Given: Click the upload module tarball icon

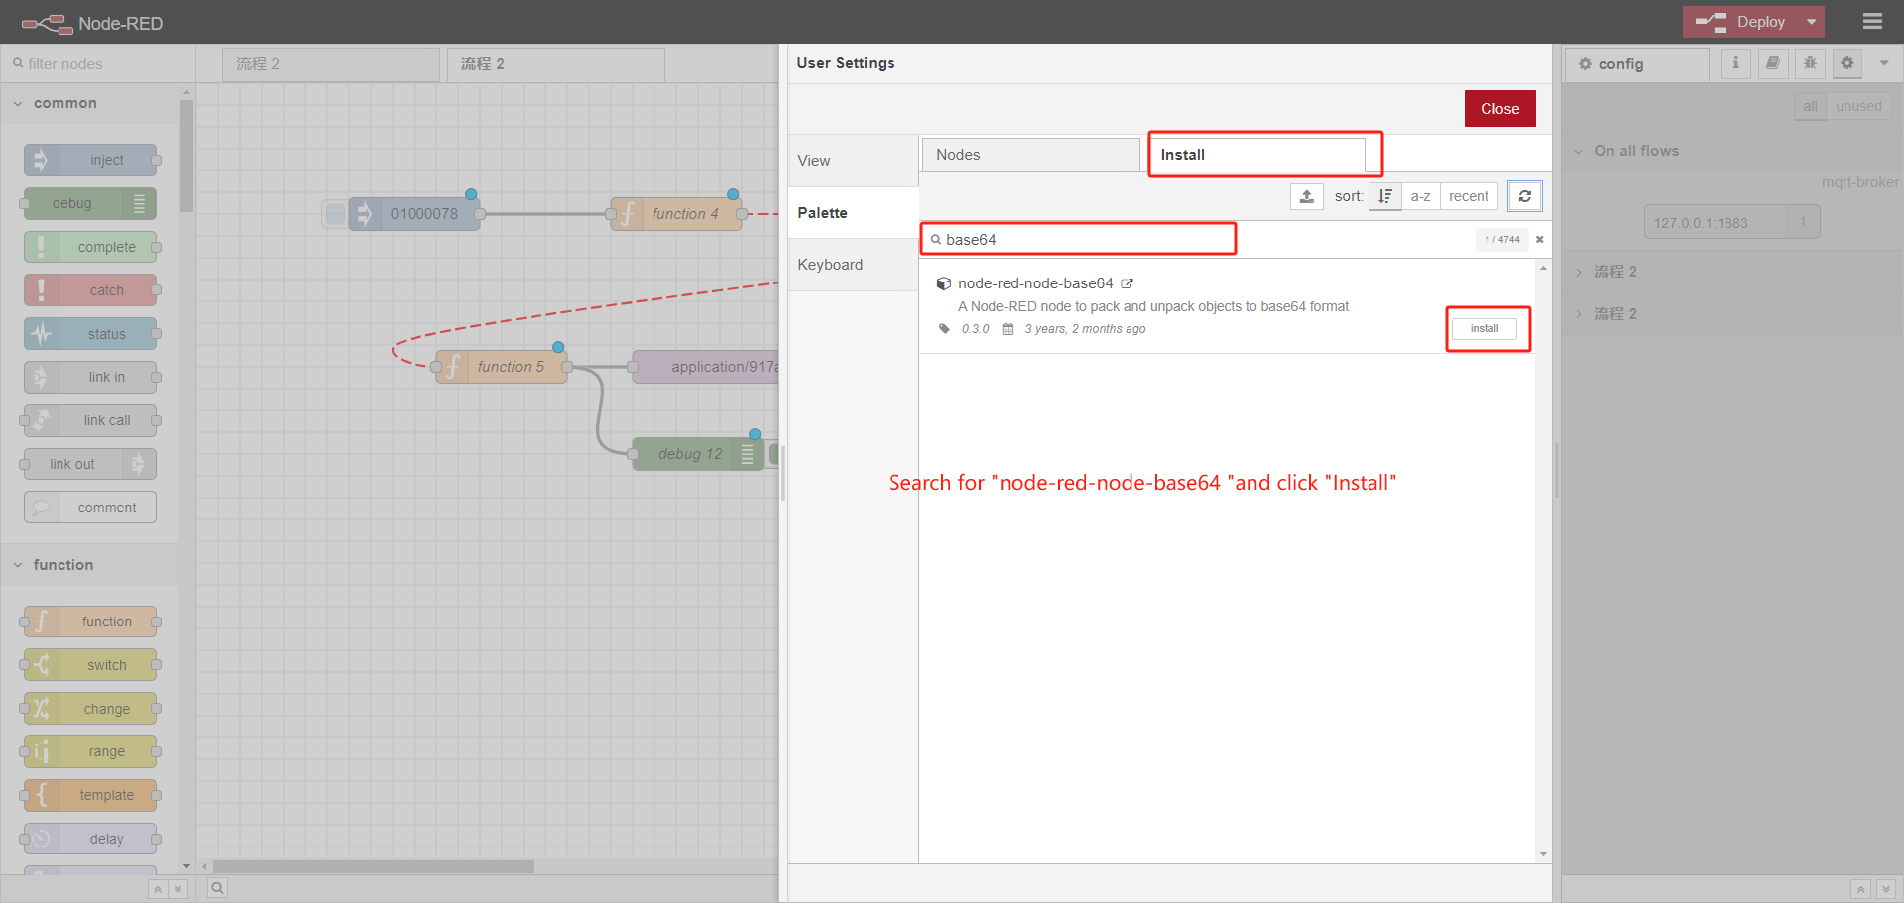Looking at the screenshot, I should (x=1307, y=196).
